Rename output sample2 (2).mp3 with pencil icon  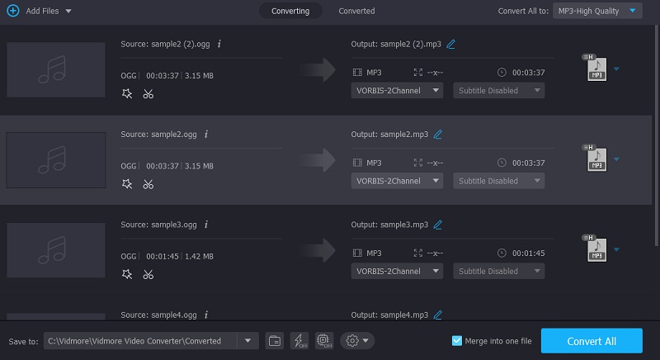(450, 44)
